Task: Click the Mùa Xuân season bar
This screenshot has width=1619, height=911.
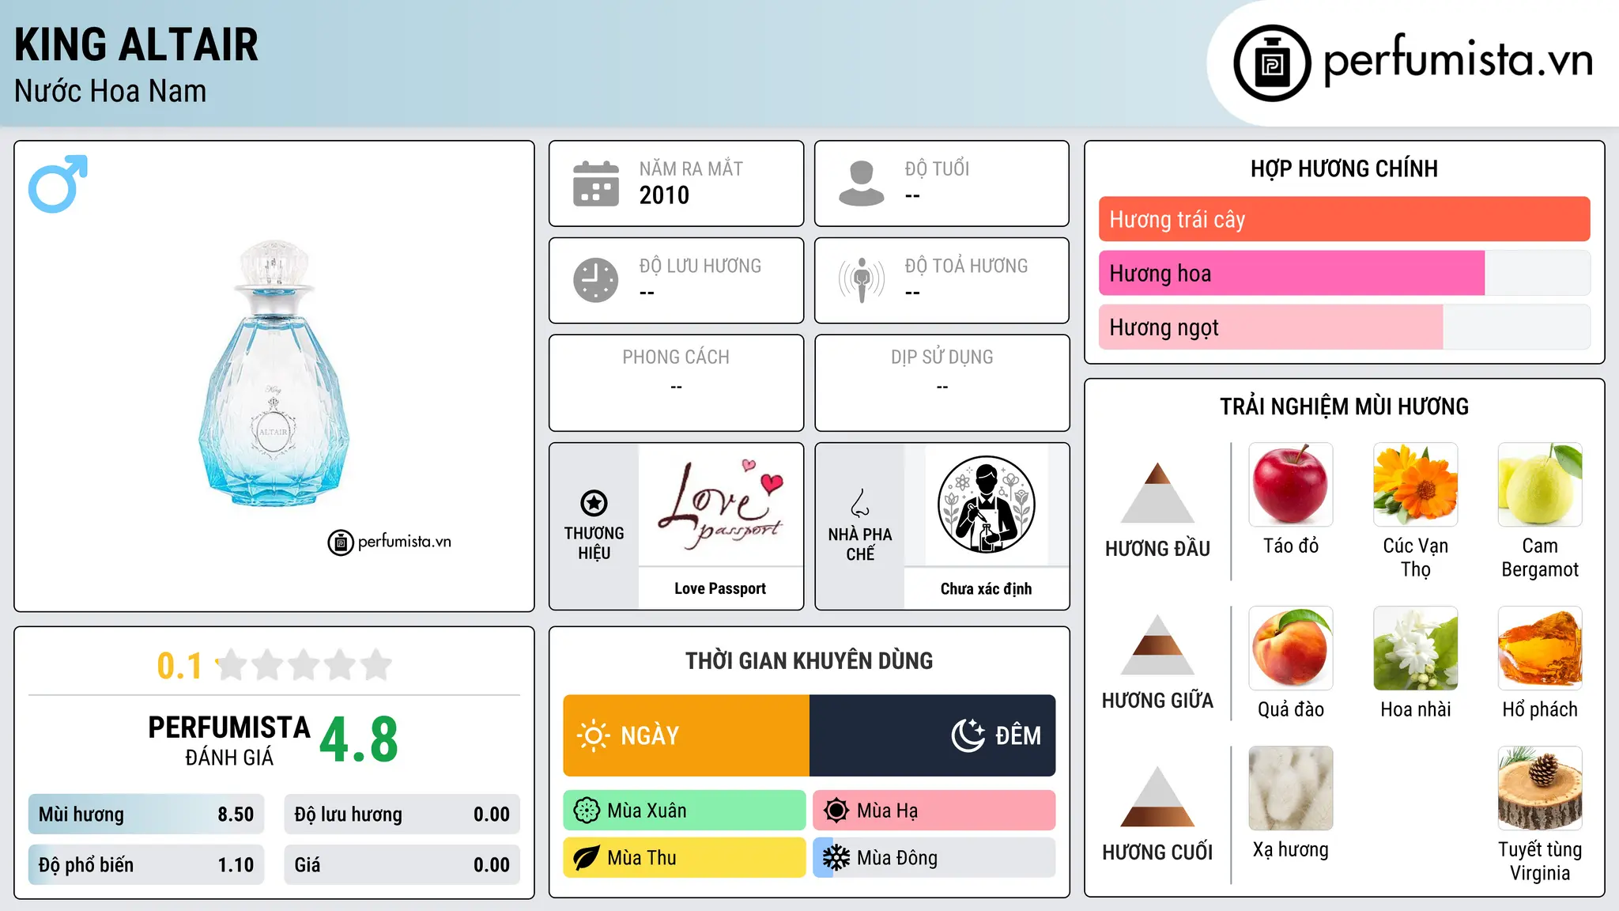Action: click(685, 811)
